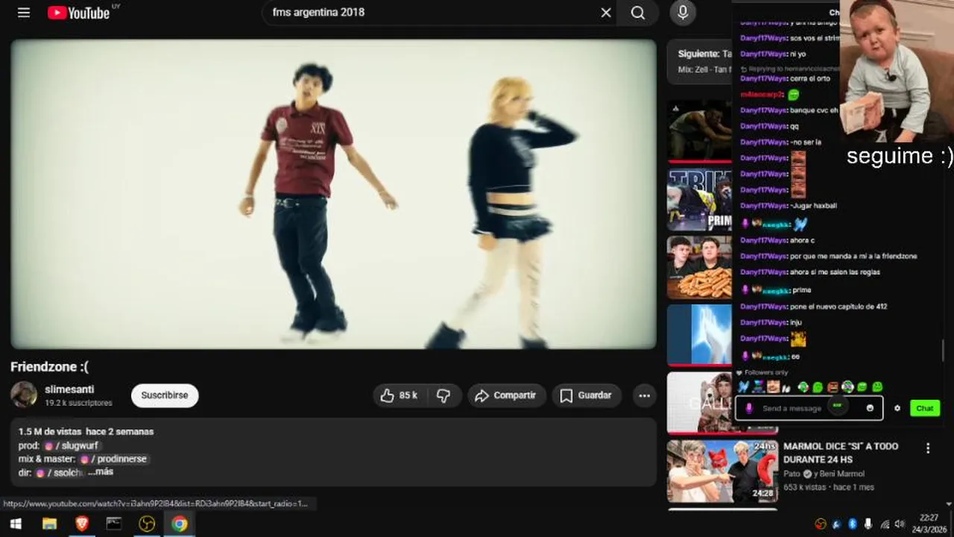Like the video with thumbs up 85 k
Image resolution: width=954 pixels, height=537 pixels.
[399, 395]
